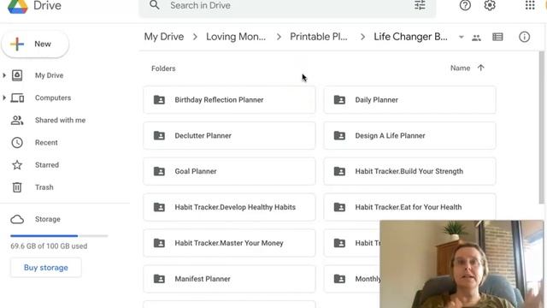Click folder icon of Declutter Planner
The height and width of the screenshot is (308, 547).
click(159, 135)
